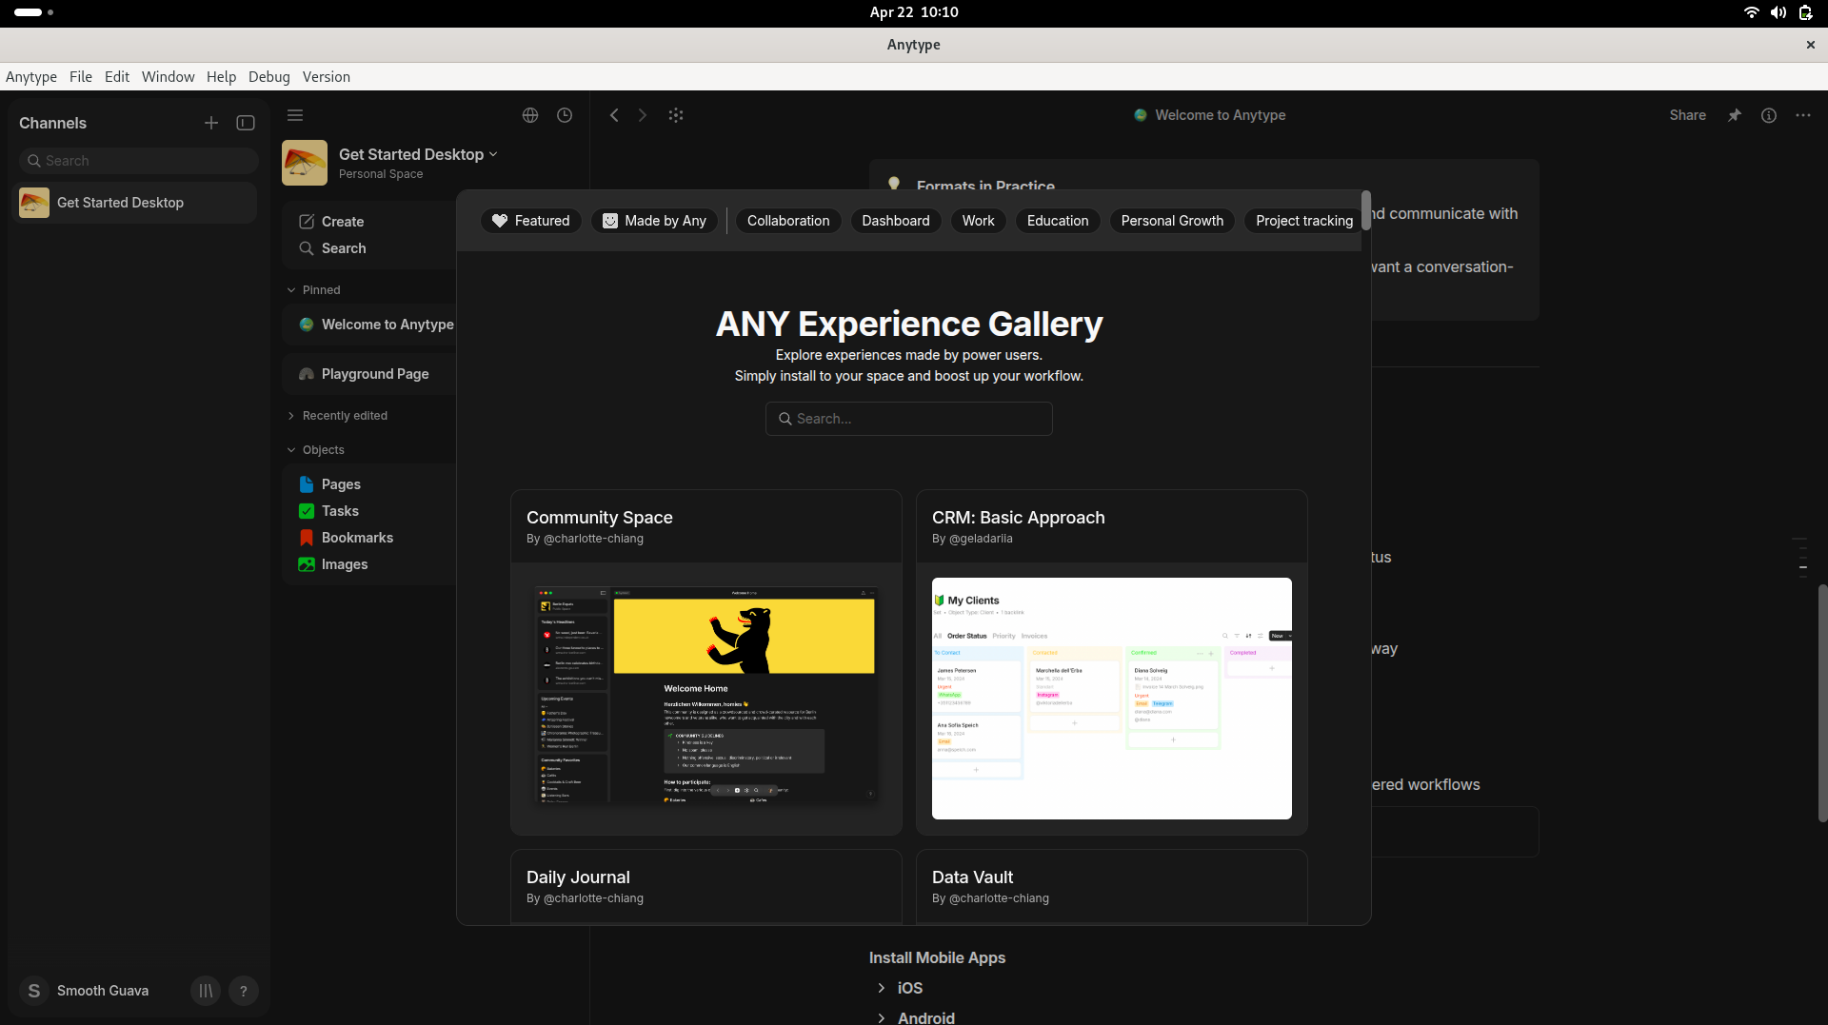Viewport: 1828px width, 1025px height.
Task: Open the Window menu
Action: pos(168,77)
